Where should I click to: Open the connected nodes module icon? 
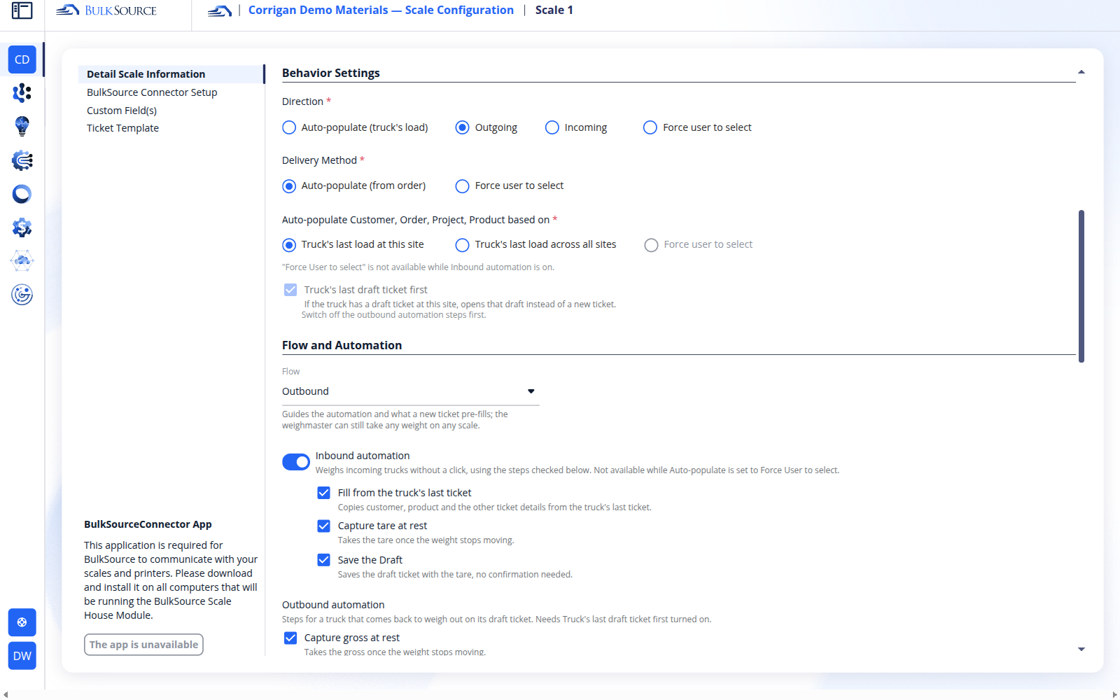pos(22,92)
